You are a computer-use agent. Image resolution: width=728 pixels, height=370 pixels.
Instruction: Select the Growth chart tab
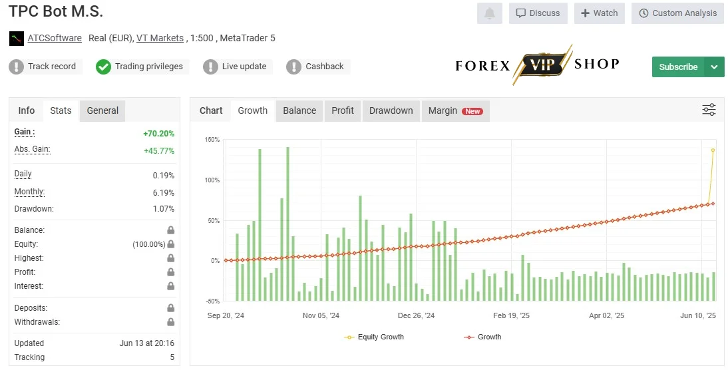pyautogui.click(x=253, y=110)
